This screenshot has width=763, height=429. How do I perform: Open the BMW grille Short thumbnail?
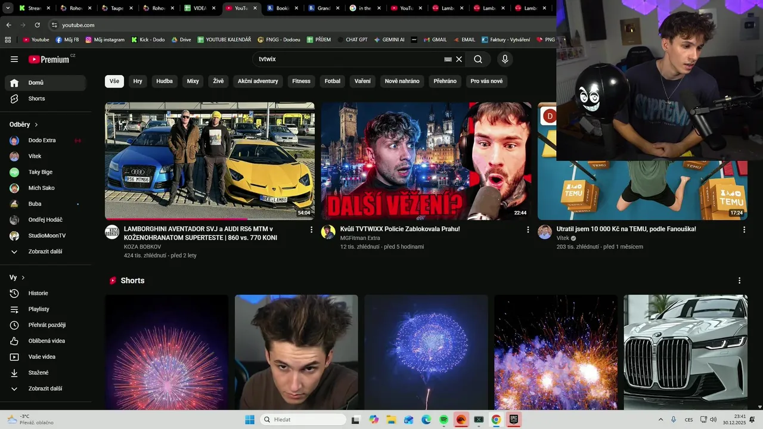coord(686,352)
